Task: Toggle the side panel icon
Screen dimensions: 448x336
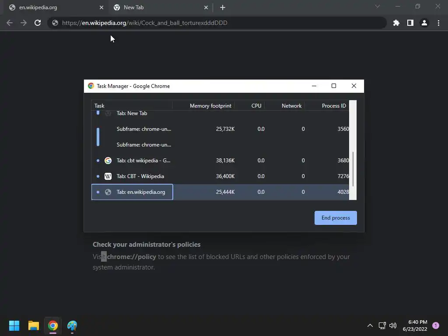Action: coord(410,23)
